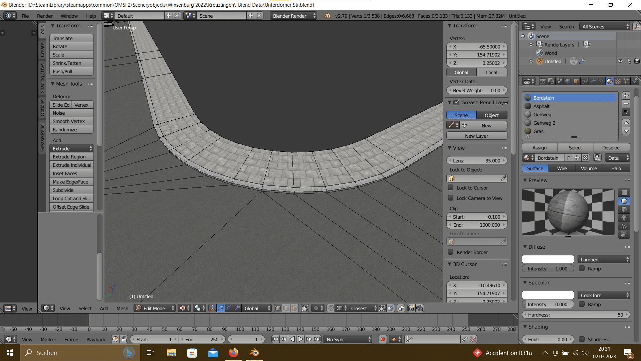Screen dimensions: 641x361
Task: Open the Modifiers wrench properties tab
Action: pyautogui.click(x=593, y=81)
